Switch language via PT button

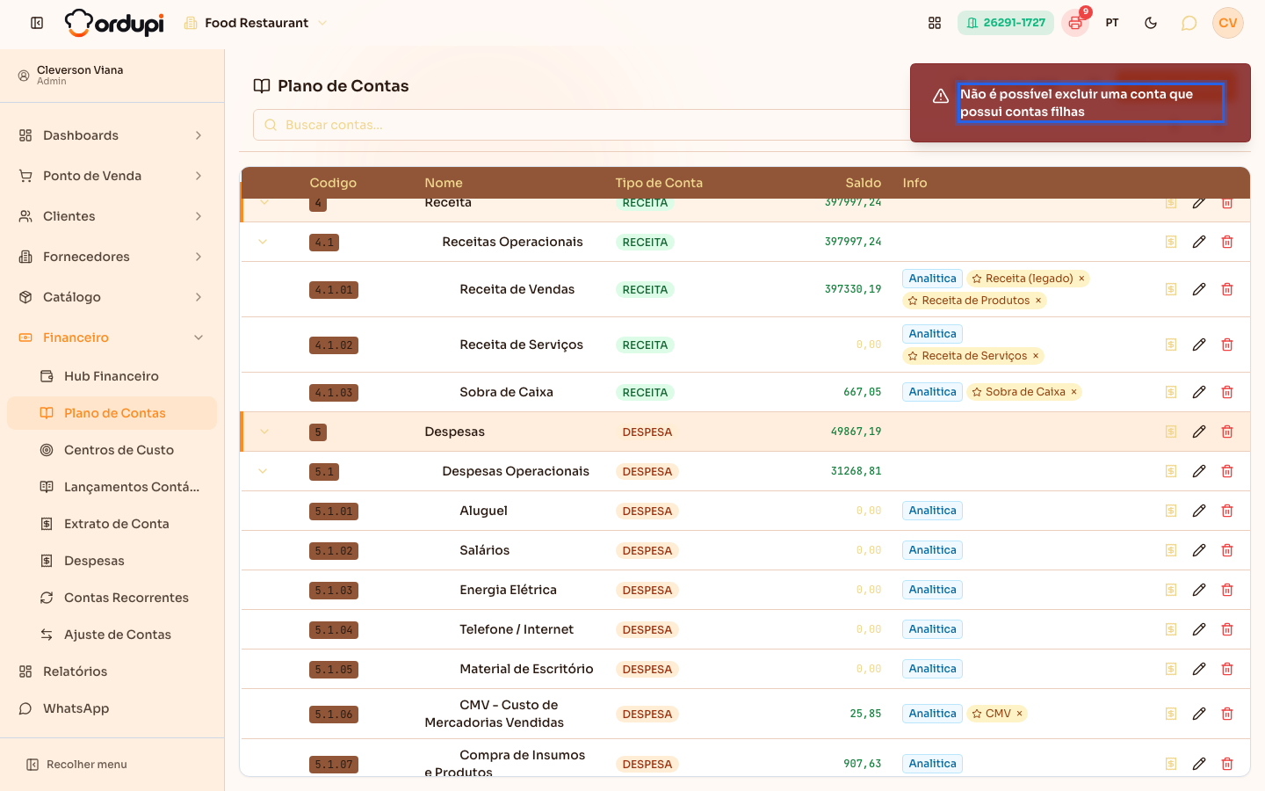pos(1112,23)
